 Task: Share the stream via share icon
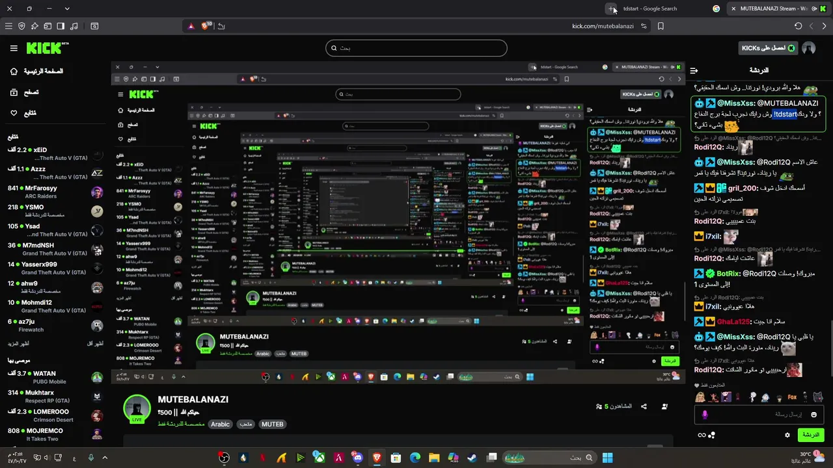(x=644, y=406)
